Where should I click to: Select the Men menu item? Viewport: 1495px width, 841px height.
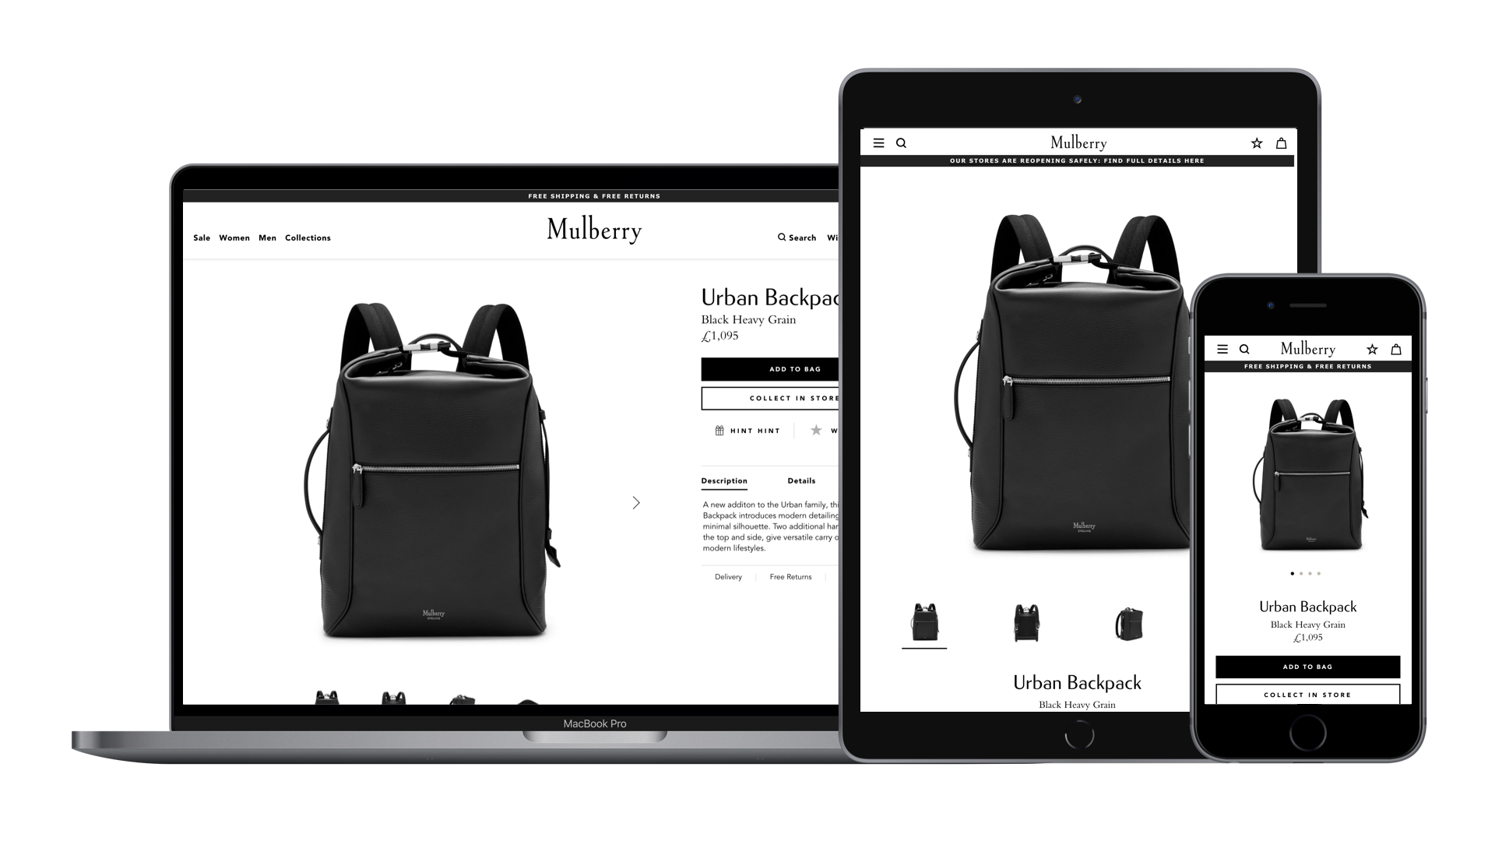(267, 238)
